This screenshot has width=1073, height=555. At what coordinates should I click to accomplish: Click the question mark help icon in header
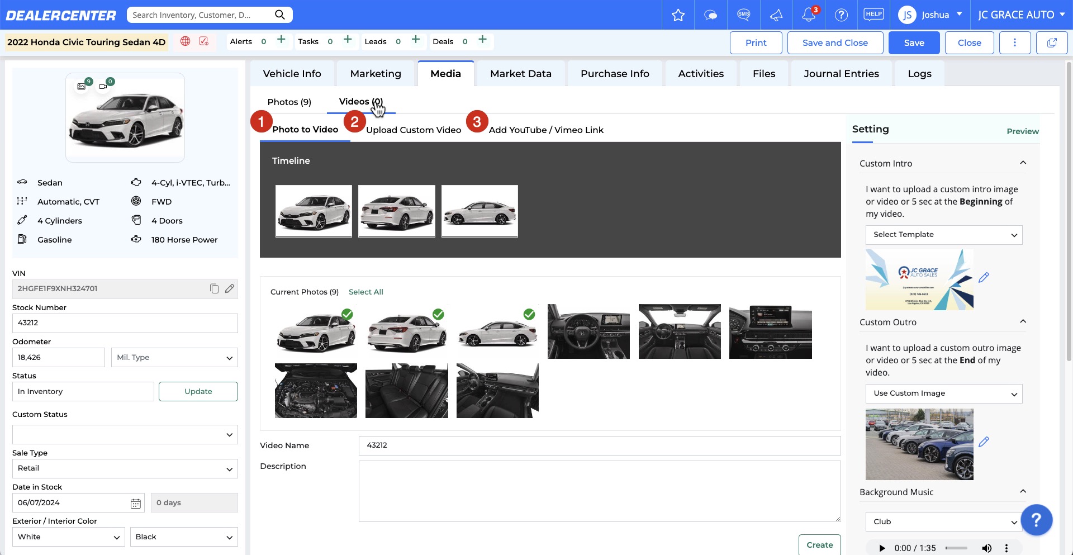pos(841,15)
